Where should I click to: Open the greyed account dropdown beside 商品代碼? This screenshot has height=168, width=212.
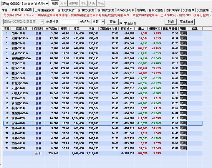[42, 22]
